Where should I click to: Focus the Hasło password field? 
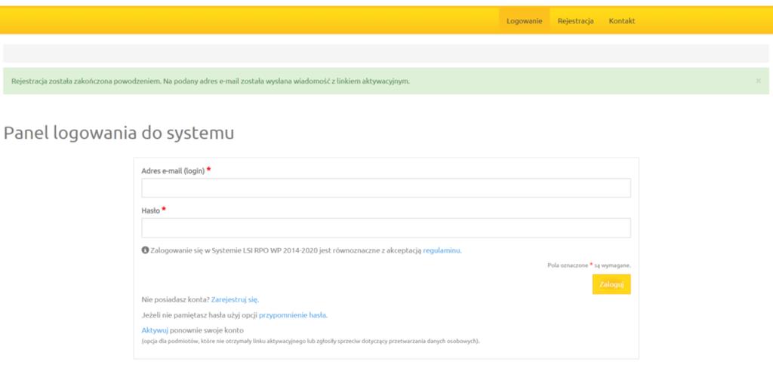pyautogui.click(x=386, y=228)
